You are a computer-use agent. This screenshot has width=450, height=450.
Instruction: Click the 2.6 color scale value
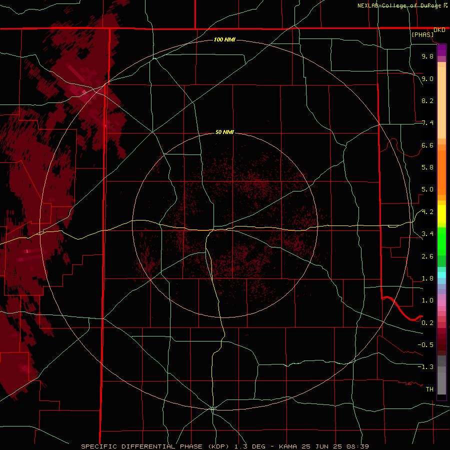(427, 256)
